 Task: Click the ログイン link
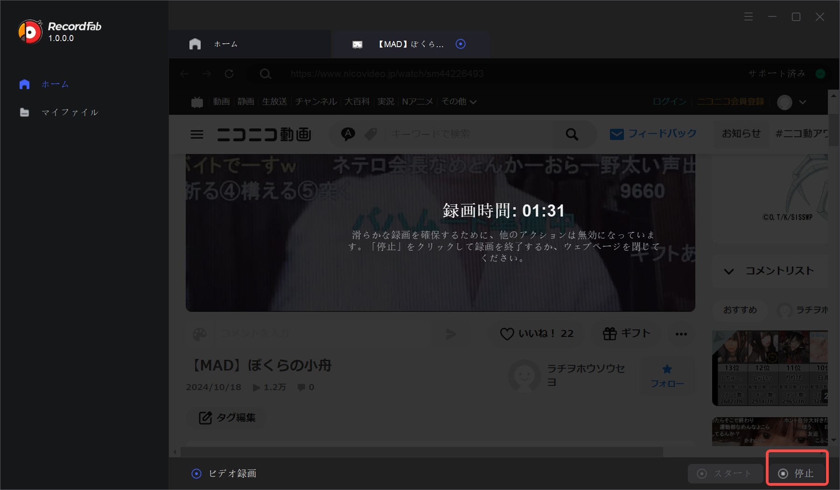point(669,102)
